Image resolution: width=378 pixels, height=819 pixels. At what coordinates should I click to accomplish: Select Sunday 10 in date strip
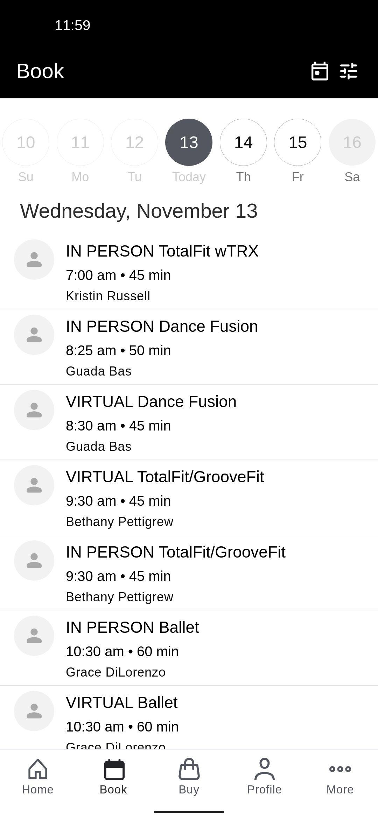26,142
